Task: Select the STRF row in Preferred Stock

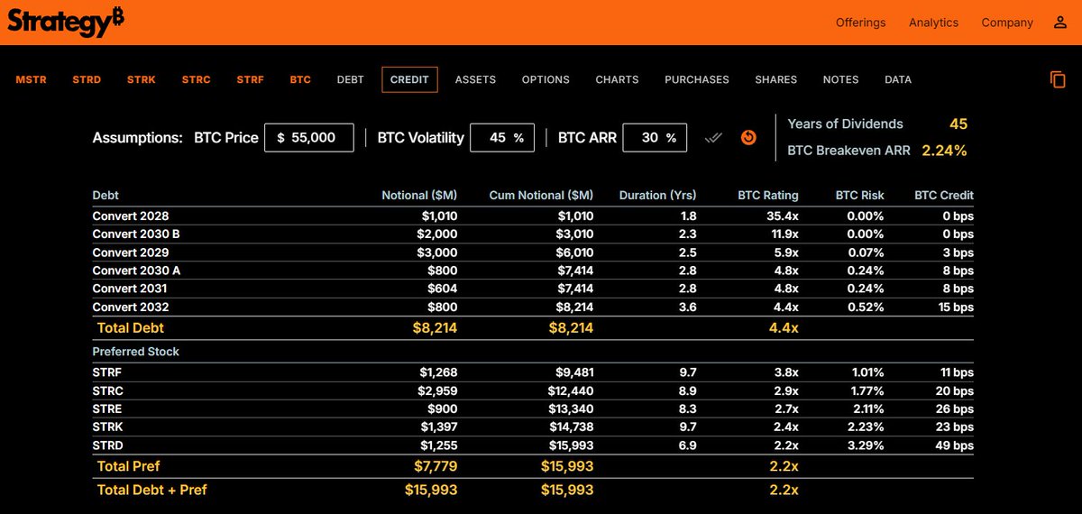Action: point(533,372)
